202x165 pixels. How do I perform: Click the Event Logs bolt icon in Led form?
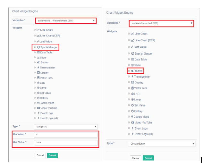tap(132, 128)
